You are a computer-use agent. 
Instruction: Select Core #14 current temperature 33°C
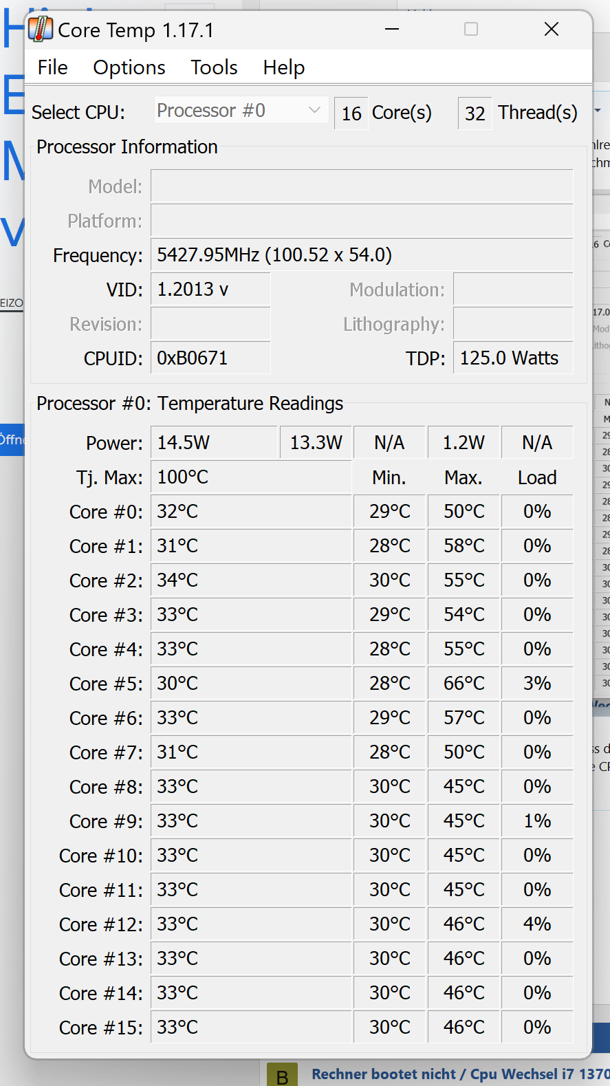tap(251, 993)
